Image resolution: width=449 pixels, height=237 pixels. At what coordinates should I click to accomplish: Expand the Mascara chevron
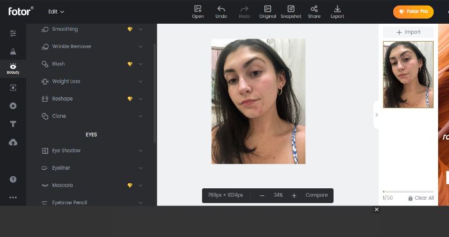coord(140,185)
